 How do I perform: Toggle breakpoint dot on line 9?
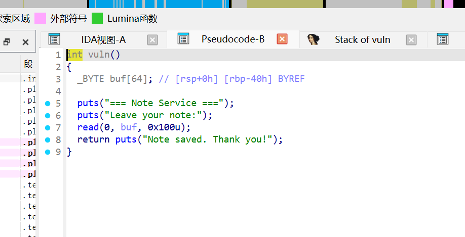(48, 152)
